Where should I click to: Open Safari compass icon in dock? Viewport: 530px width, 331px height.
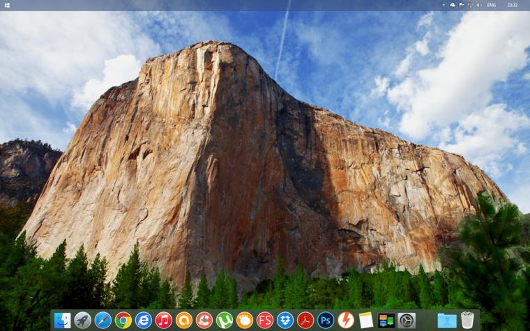pyautogui.click(x=103, y=320)
